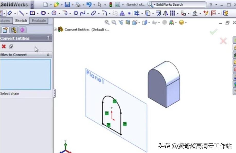Open the ConfigurationManager panel tab
The height and width of the screenshot is (153, 236).
[14, 30]
